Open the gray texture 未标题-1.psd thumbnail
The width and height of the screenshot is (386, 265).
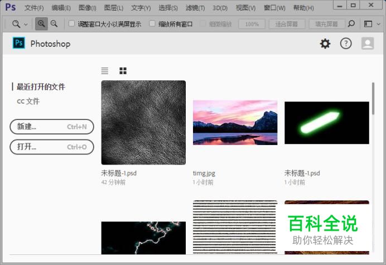[143, 122]
